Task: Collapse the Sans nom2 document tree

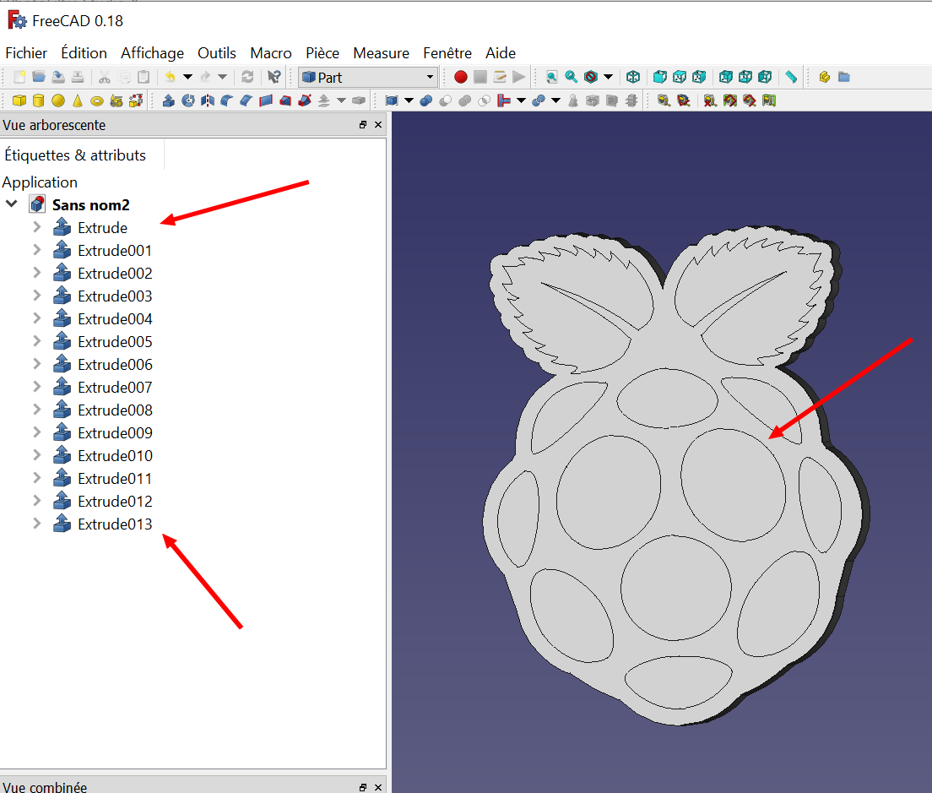Action: click(x=11, y=204)
